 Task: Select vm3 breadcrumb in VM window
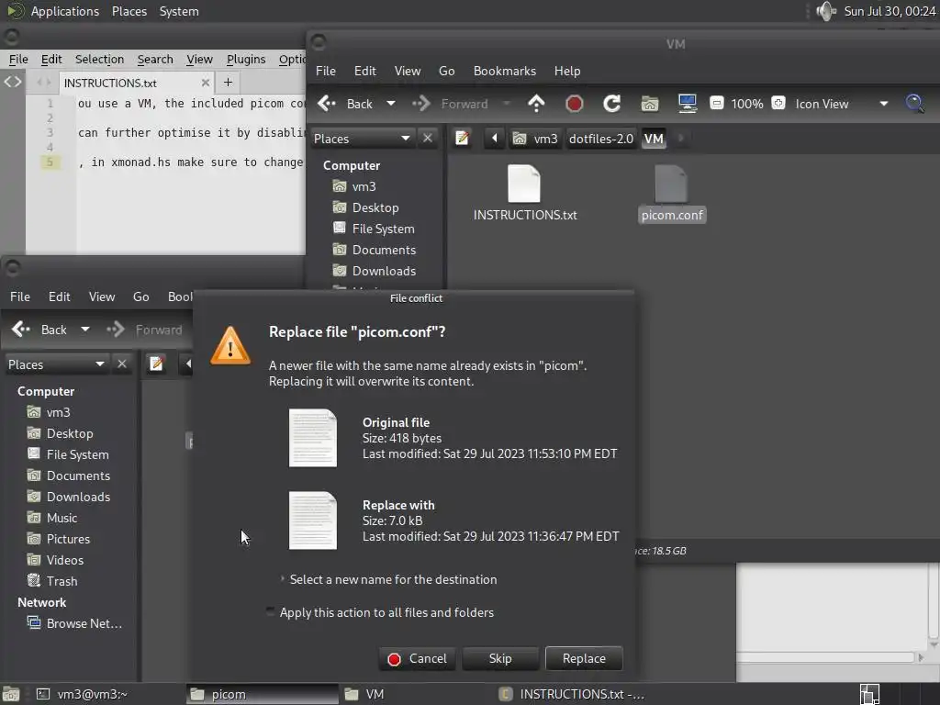[x=536, y=139]
